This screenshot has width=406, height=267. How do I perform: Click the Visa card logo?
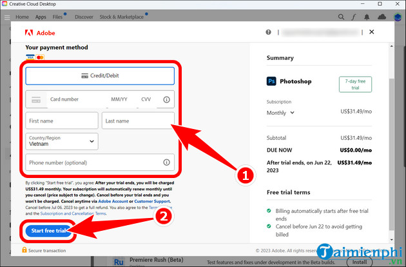pos(30,57)
